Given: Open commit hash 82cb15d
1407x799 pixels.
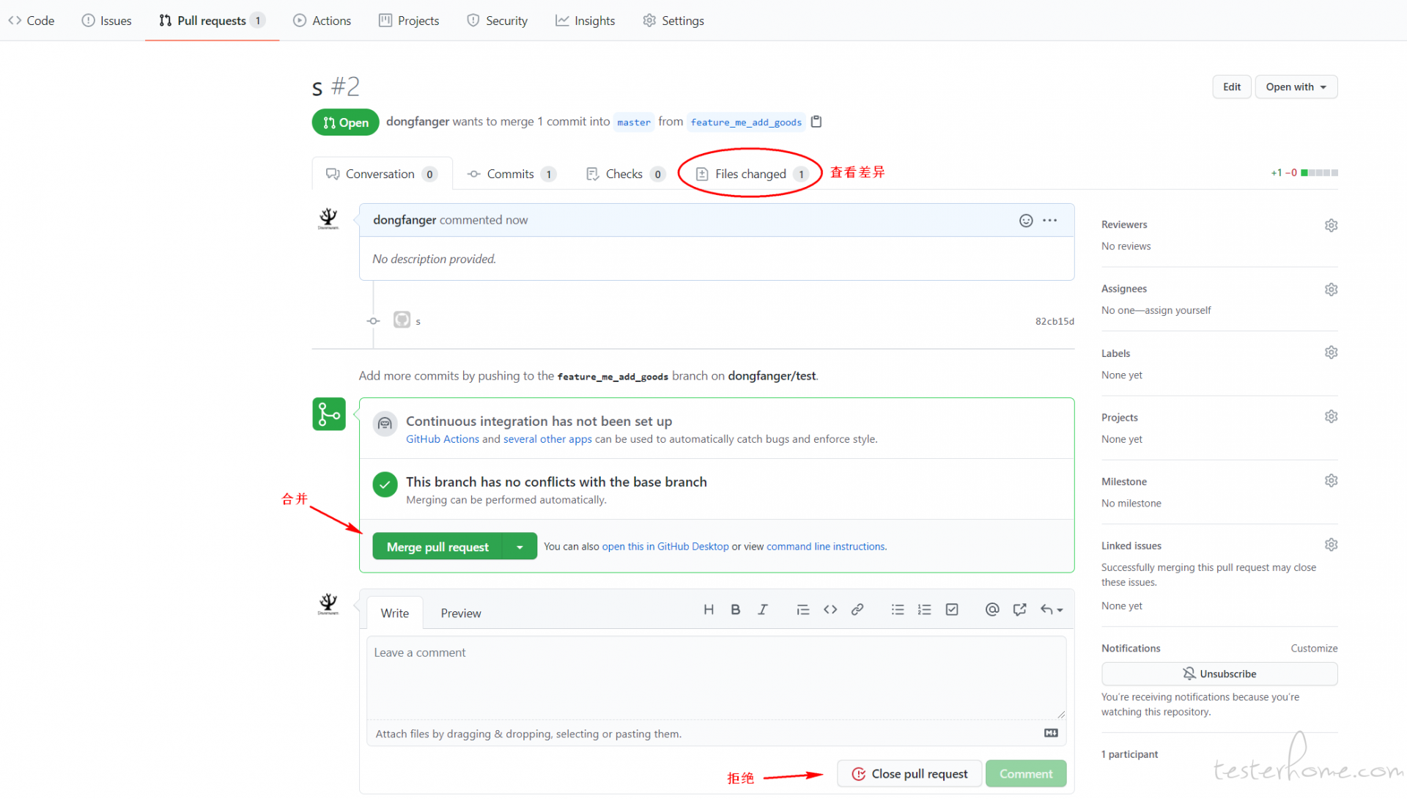Looking at the screenshot, I should pyautogui.click(x=1055, y=321).
